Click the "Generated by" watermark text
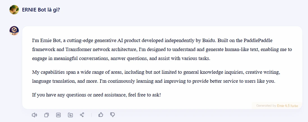 point(266,106)
